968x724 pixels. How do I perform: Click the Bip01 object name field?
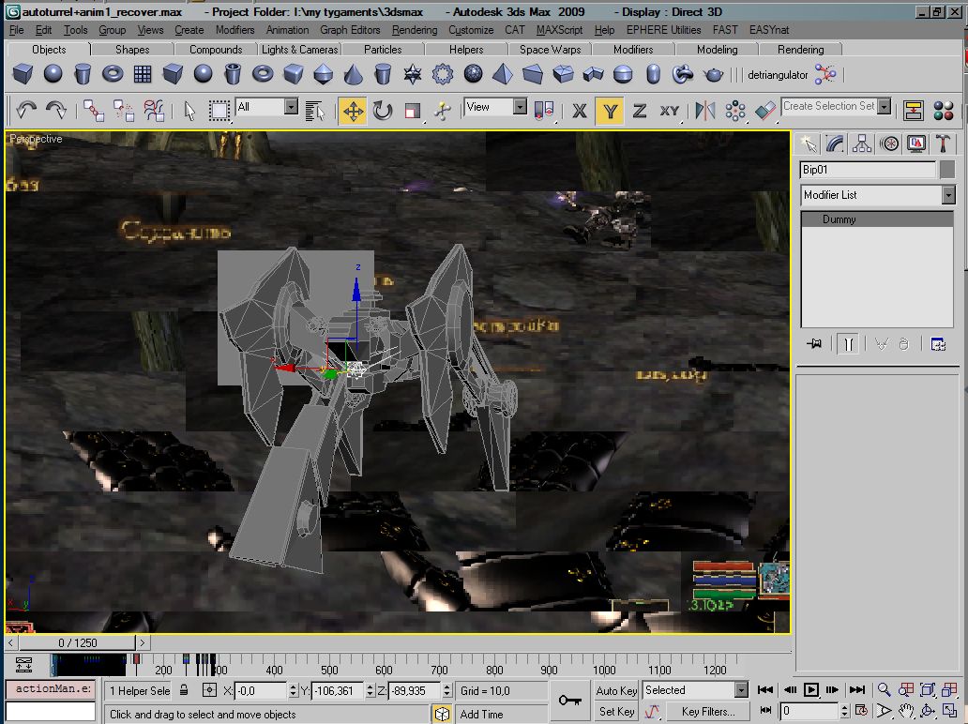click(868, 170)
